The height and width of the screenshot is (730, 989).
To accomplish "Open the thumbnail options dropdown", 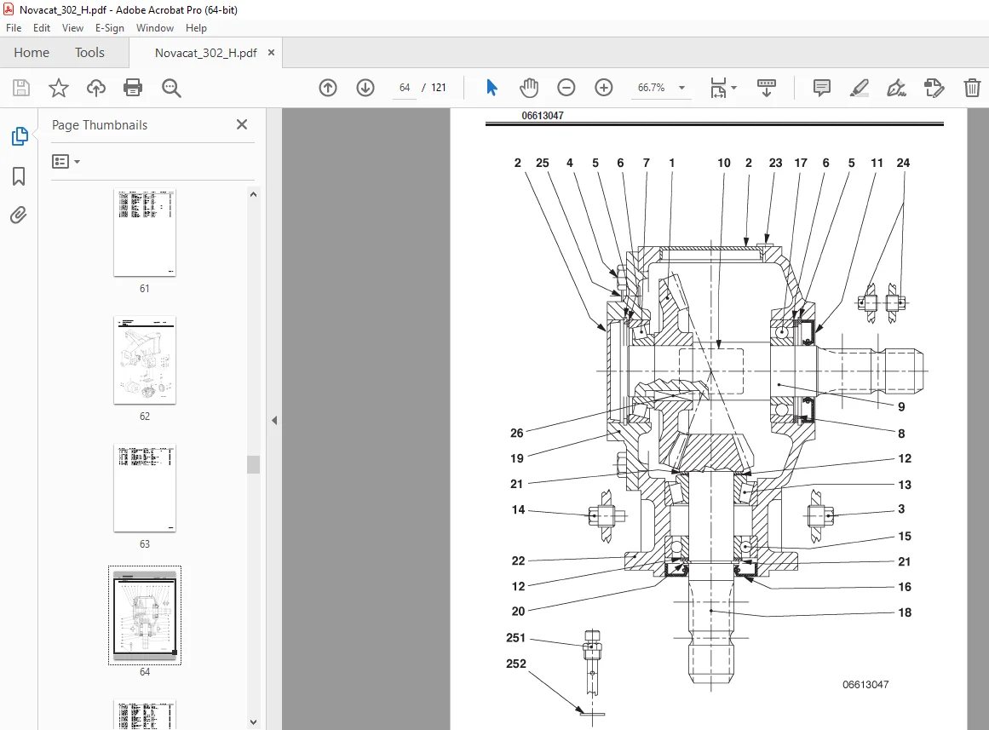I will [66, 162].
